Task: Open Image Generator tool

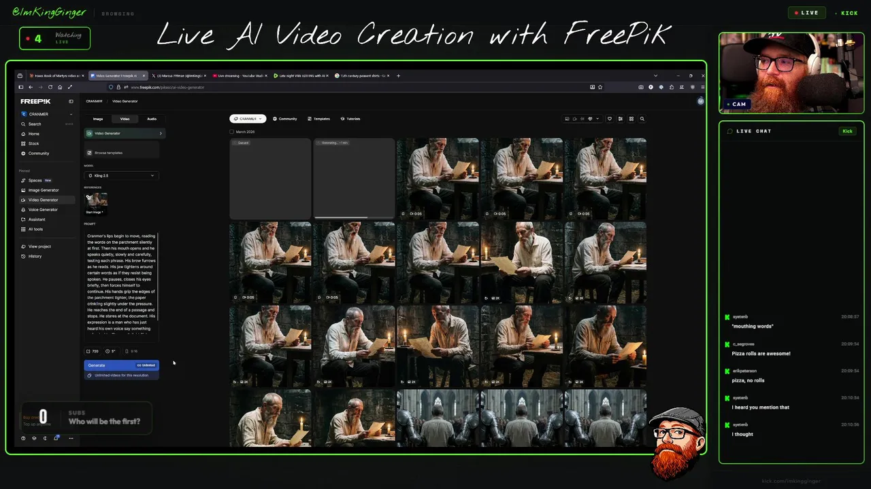Action: (x=46, y=190)
